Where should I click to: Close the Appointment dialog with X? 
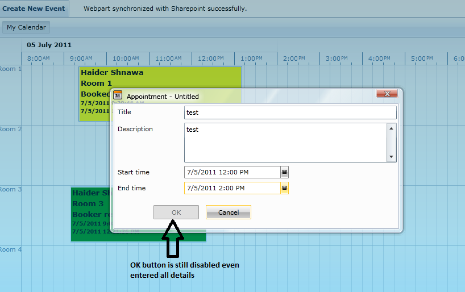(x=387, y=94)
